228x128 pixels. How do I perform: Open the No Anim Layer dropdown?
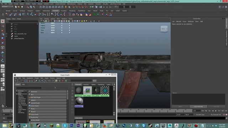[x=200, y=114]
